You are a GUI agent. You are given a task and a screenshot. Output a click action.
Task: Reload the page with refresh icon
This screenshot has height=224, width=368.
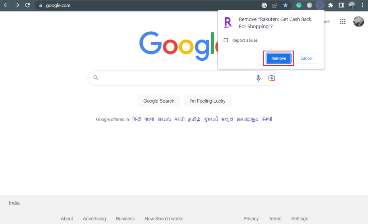tap(28, 5)
